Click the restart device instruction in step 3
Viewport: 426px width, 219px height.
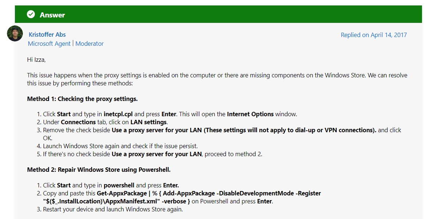point(113,209)
